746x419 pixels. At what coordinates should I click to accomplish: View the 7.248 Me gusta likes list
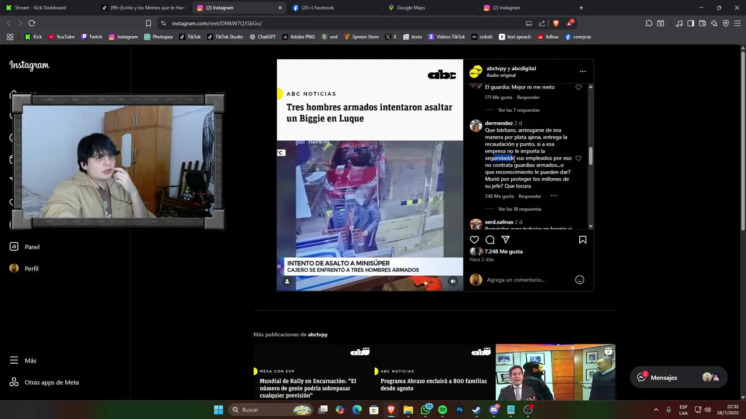[504, 251]
